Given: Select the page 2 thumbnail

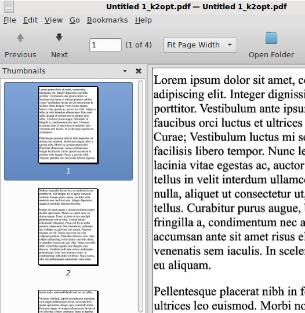Looking at the screenshot, I should click(x=68, y=232).
